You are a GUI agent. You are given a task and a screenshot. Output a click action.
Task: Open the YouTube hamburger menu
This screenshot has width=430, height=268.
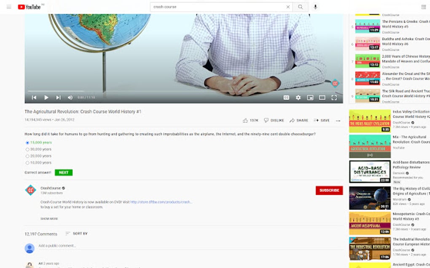(9, 7)
